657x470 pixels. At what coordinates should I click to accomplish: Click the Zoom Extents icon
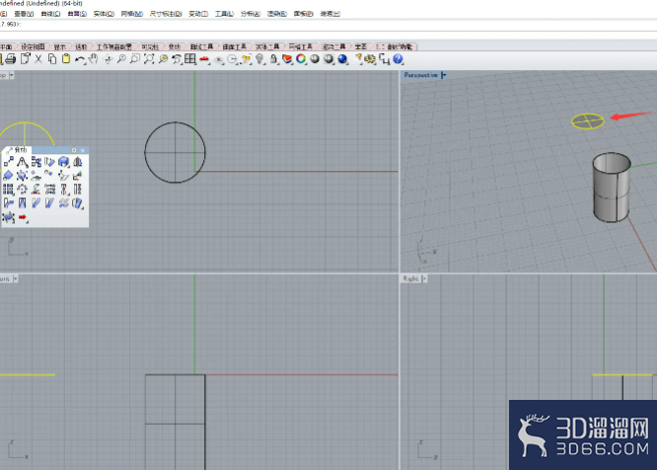coord(149,59)
